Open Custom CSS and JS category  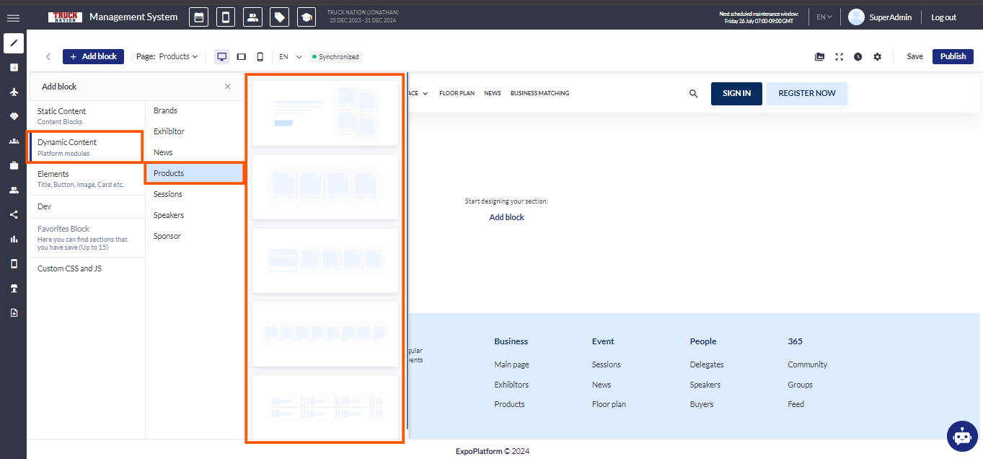pos(87,268)
